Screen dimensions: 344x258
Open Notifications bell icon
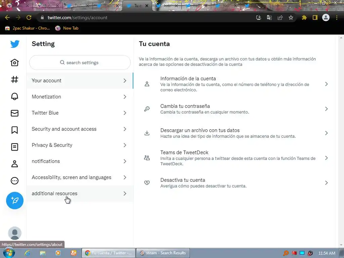point(15,96)
